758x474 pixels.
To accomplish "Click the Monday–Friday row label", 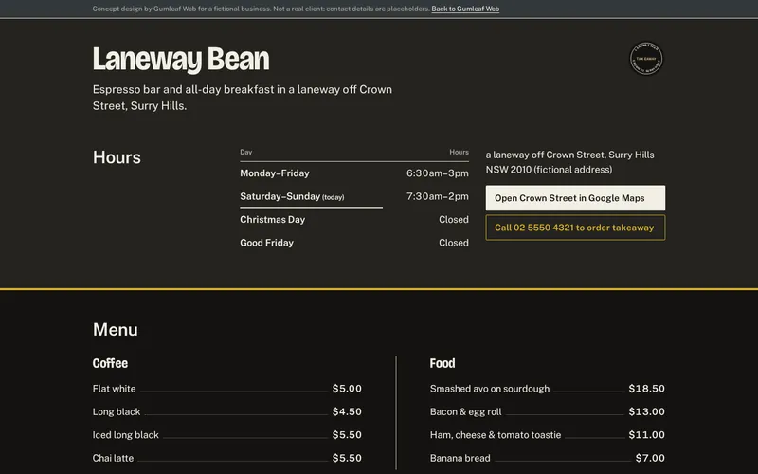I will click(275, 173).
